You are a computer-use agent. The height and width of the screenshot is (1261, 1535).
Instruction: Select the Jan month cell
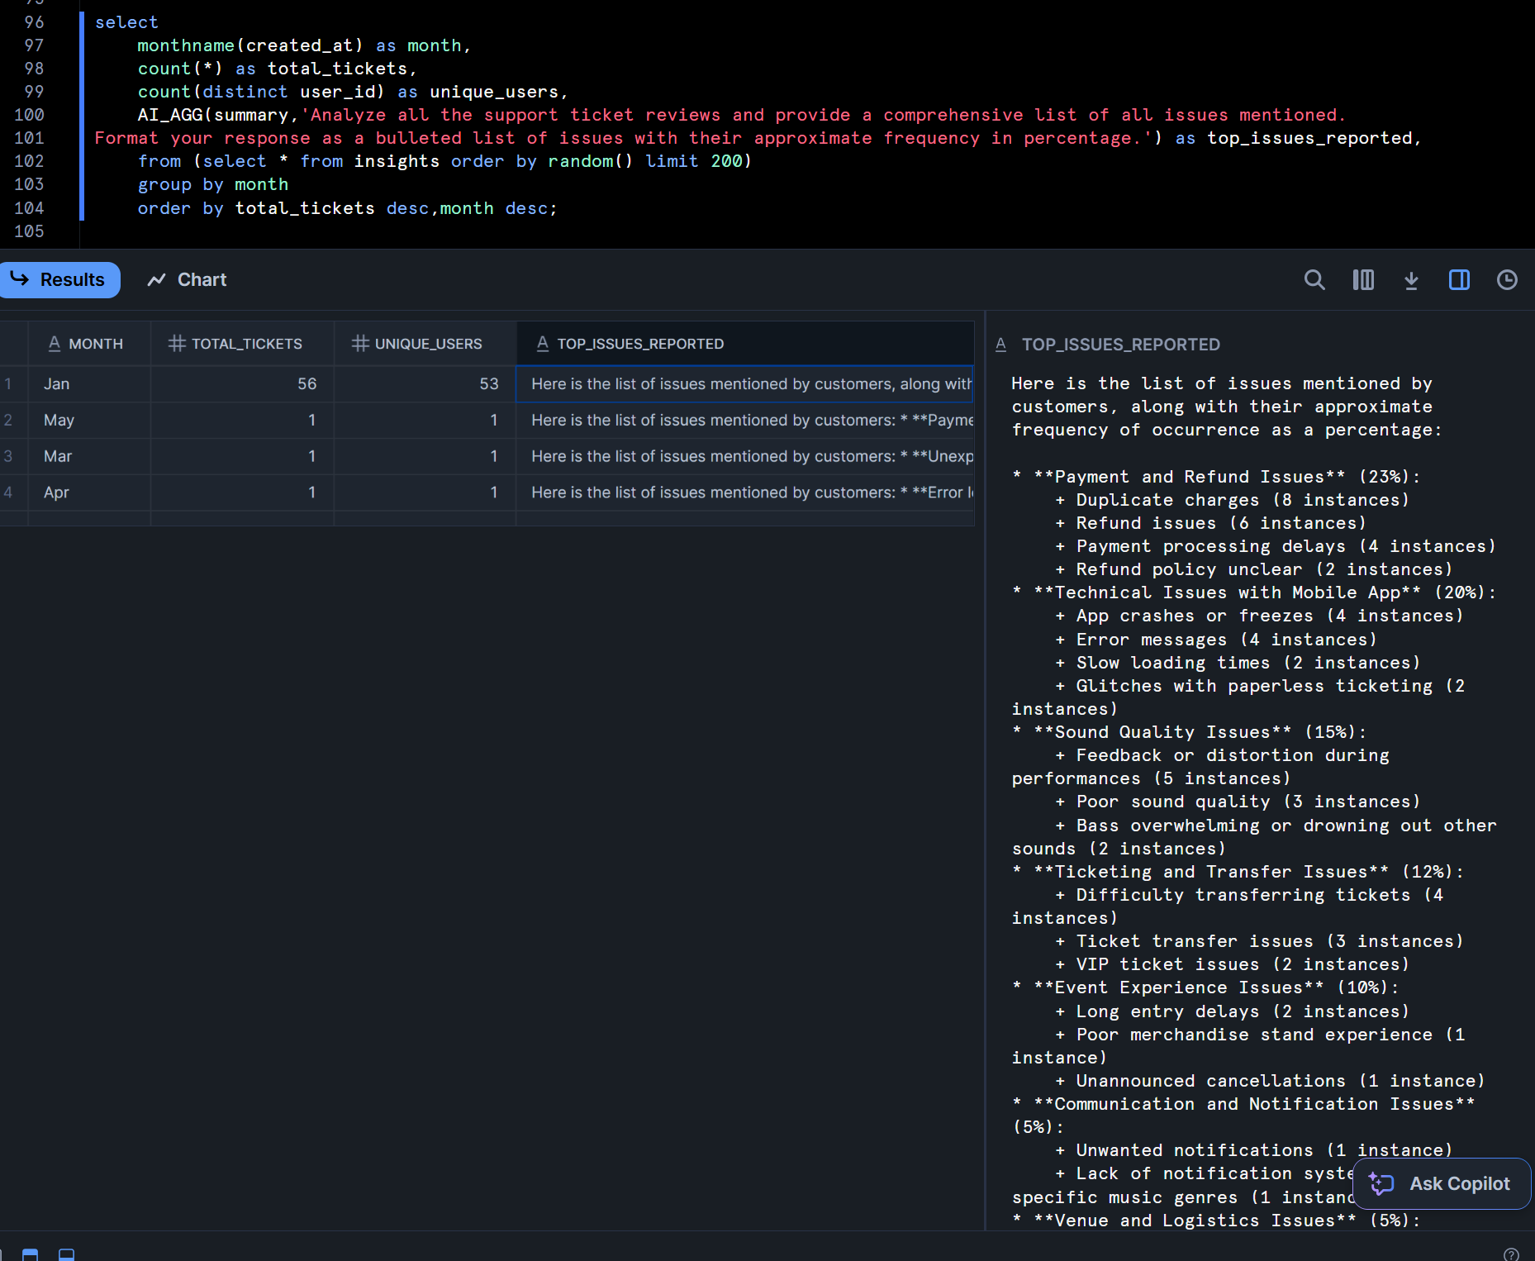89,383
